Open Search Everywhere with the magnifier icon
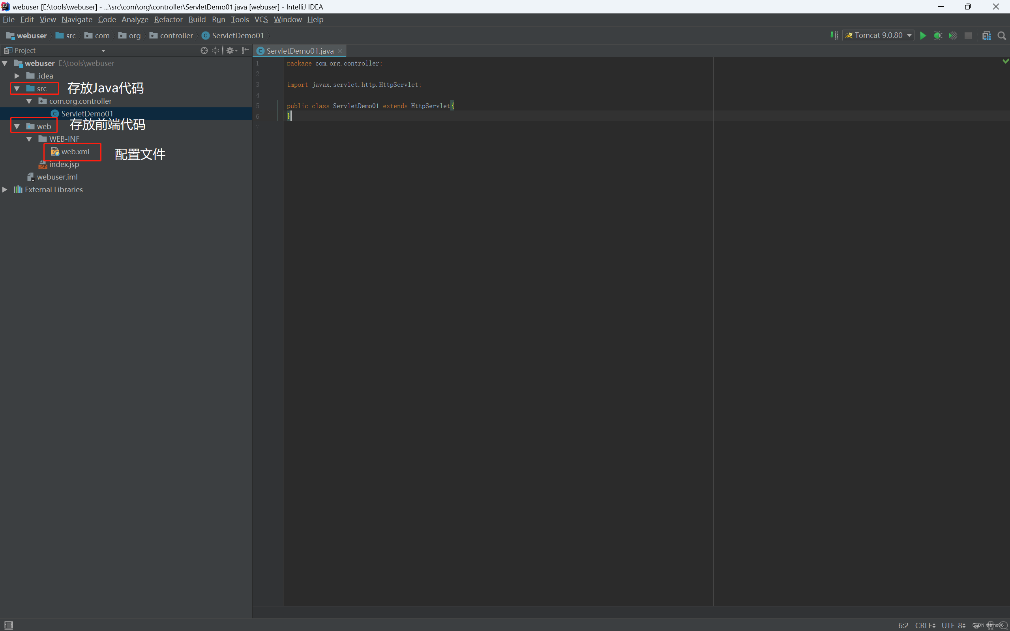This screenshot has width=1010, height=631. point(1002,36)
